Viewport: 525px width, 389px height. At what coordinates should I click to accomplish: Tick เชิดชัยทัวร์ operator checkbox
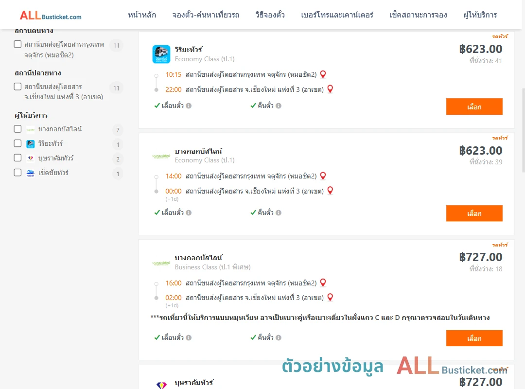(x=18, y=173)
